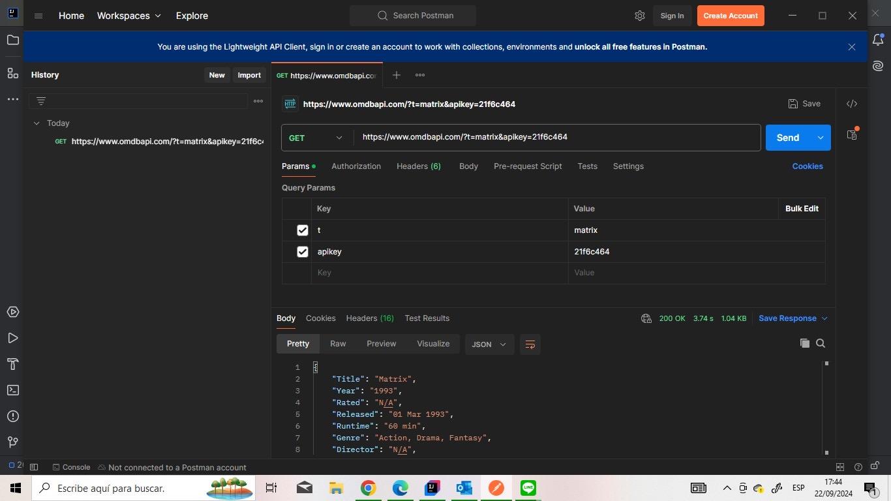Open the Postman settings gear

pos(640,16)
